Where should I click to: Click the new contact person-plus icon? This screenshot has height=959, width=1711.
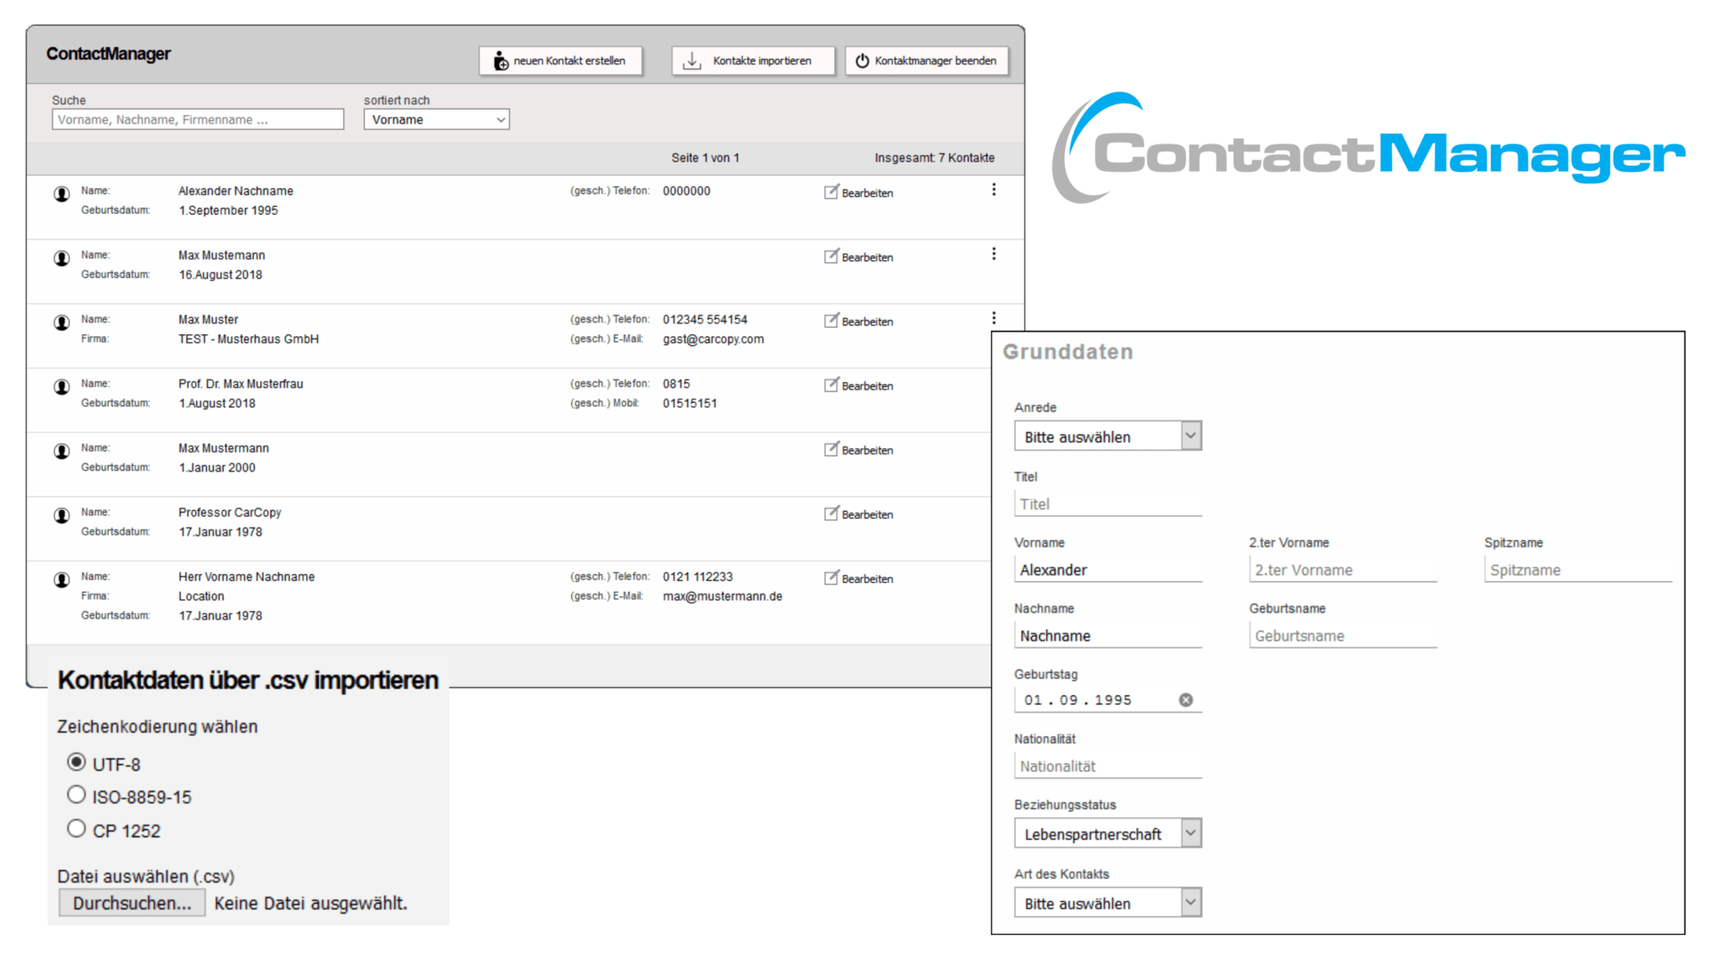pyautogui.click(x=501, y=61)
